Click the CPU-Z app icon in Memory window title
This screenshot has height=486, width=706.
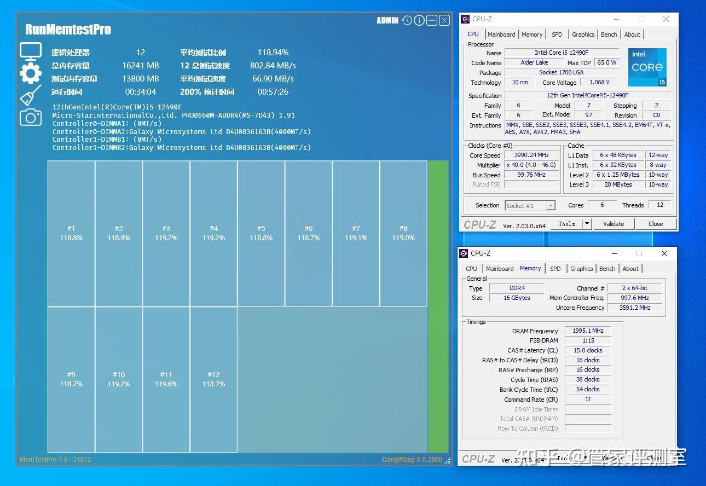[464, 253]
